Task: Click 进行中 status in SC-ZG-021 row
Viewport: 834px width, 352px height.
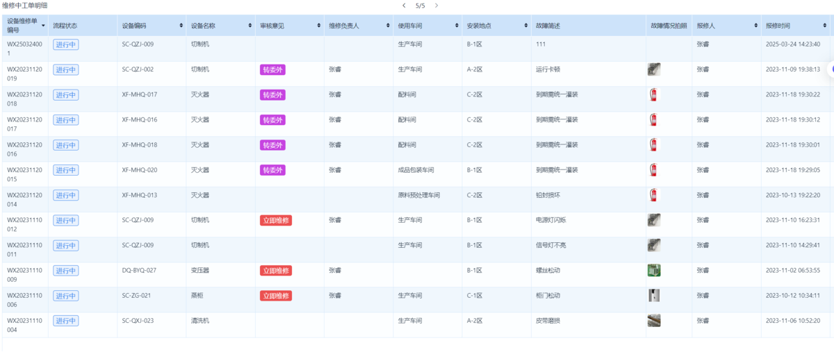Action: (x=66, y=296)
